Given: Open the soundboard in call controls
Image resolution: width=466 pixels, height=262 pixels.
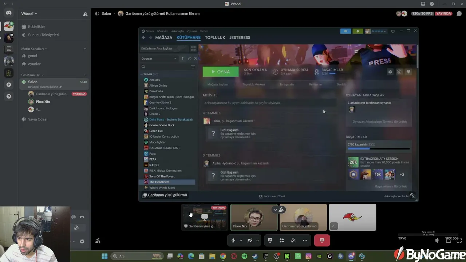Looking at the screenshot, I should [293, 241].
